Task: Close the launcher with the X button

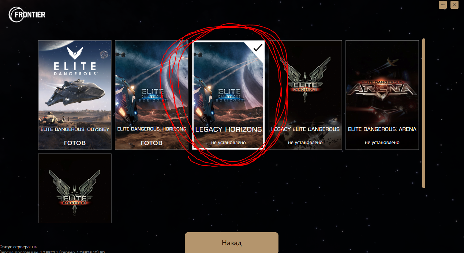Action: (454, 5)
